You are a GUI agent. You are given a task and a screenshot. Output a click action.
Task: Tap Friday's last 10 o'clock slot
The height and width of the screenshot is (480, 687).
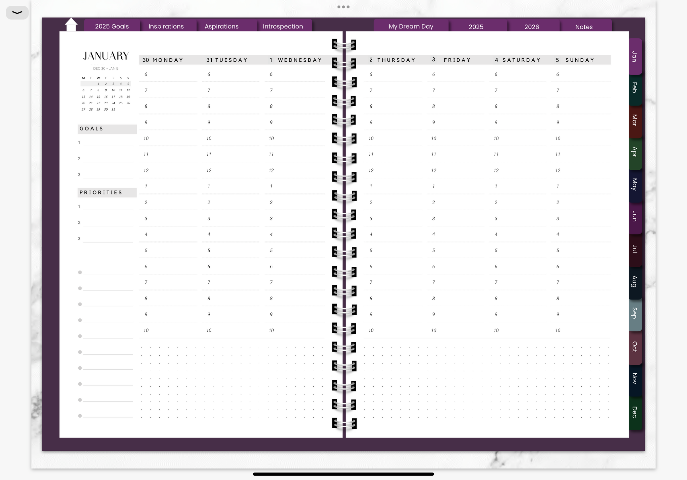456,330
